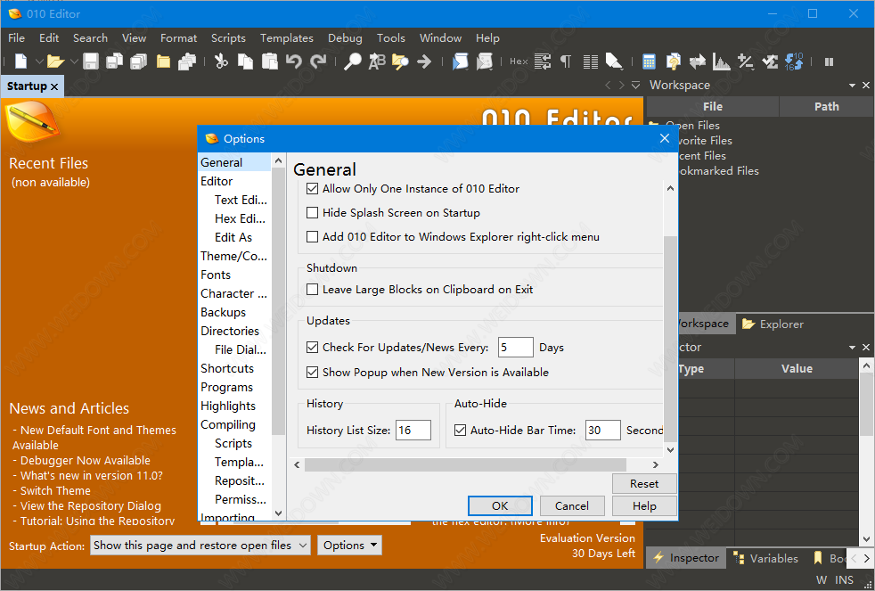Enable Hide Splash Screen on Startup
875x591 pixels.
point(313,213)
